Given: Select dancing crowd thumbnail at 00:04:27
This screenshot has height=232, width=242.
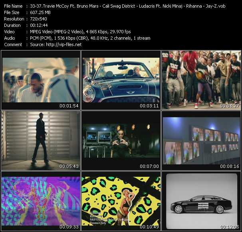Looking at the screenshot, I should (x=201, y=80).
